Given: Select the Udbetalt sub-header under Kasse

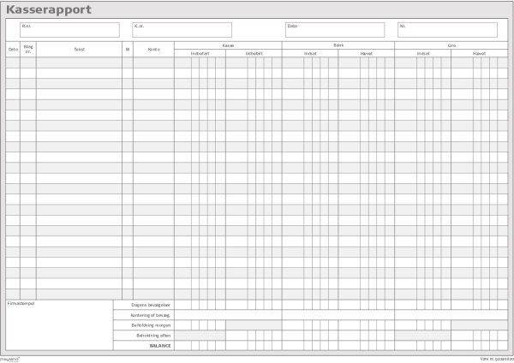Looking at the screenshot, I should click(254, 53).
